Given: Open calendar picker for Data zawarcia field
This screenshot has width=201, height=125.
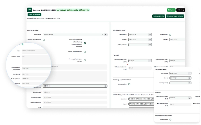Looking at the screenshot, I should coord(150,35).
